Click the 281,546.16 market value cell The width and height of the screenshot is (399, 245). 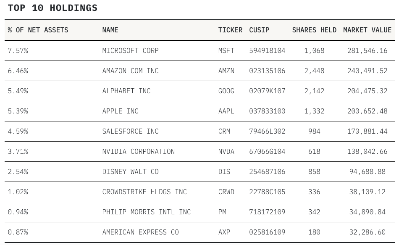tap(367, 51)
